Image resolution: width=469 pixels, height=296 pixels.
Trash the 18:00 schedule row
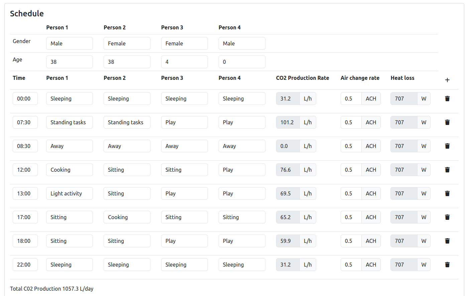coord(447,241)
